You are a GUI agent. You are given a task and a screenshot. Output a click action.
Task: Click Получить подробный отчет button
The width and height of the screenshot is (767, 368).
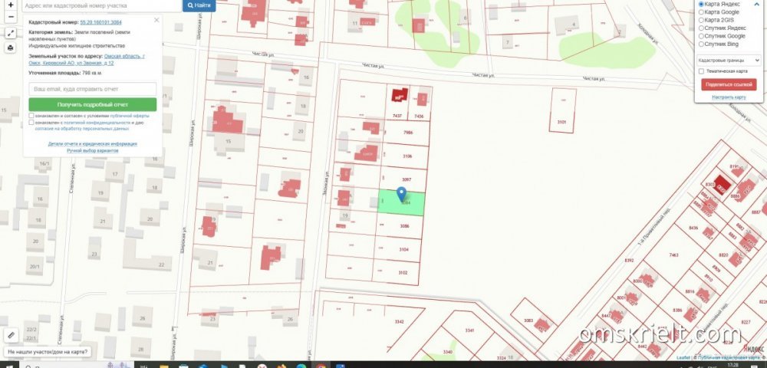[x=92, y=104]
